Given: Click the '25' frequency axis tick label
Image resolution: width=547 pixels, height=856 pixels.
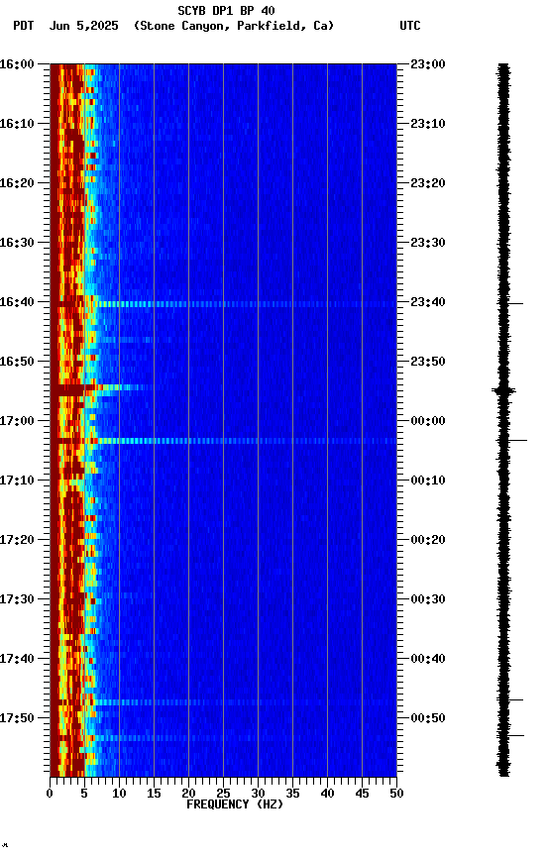Looking at the screenshot, I should [x=223, y=794].
